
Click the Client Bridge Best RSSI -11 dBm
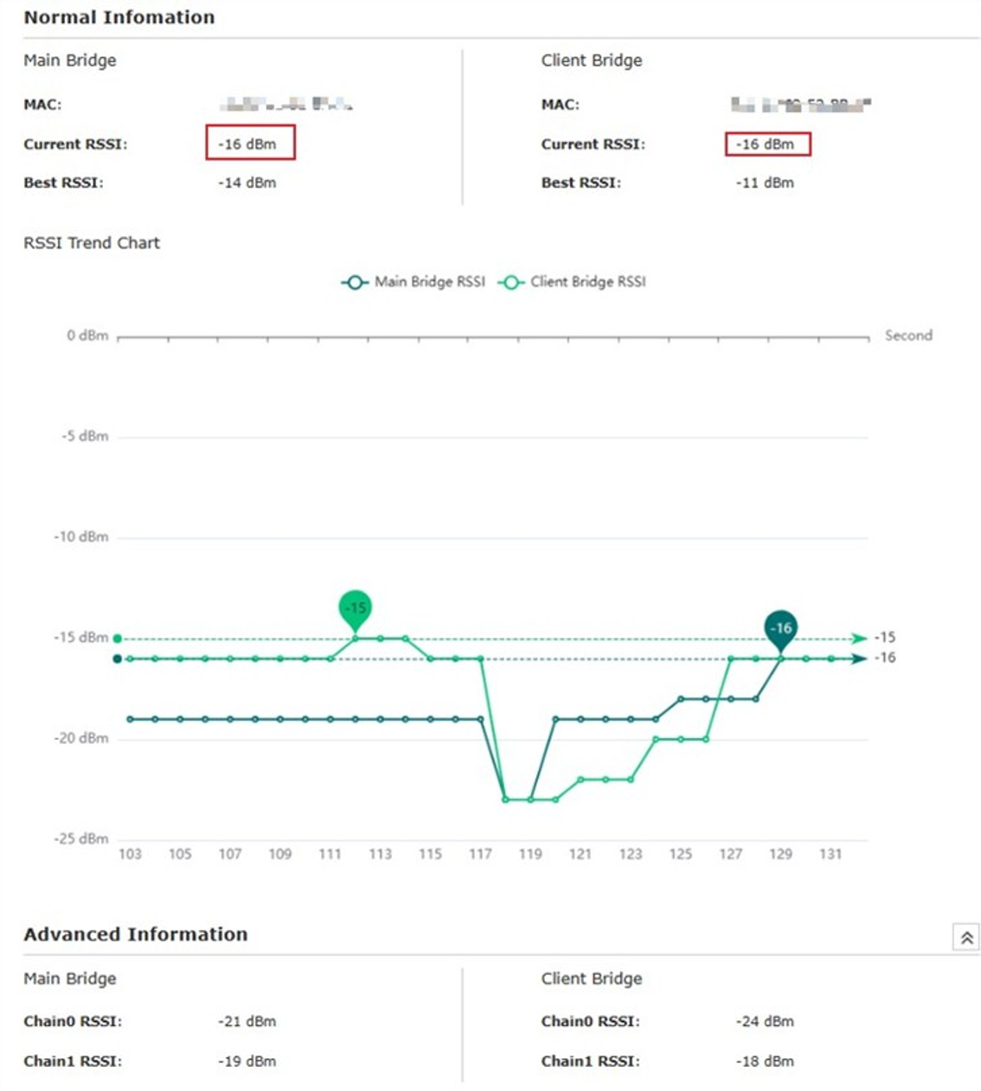[x=765, y=183]
